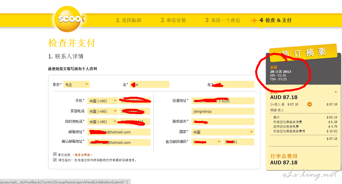
Task: Toggle the newsletter 请您签约 checkbox
Action: coord(55,160)
